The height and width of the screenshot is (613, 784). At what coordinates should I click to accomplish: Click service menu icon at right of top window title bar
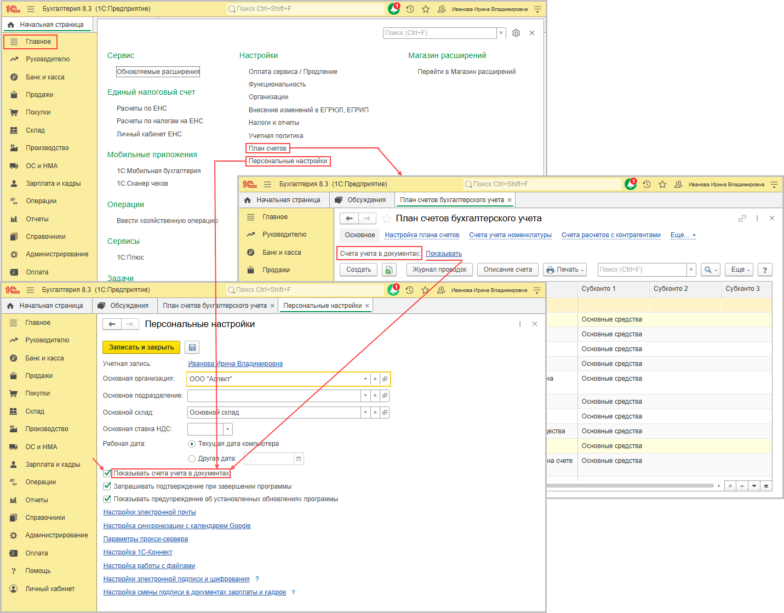coord(537,9)
